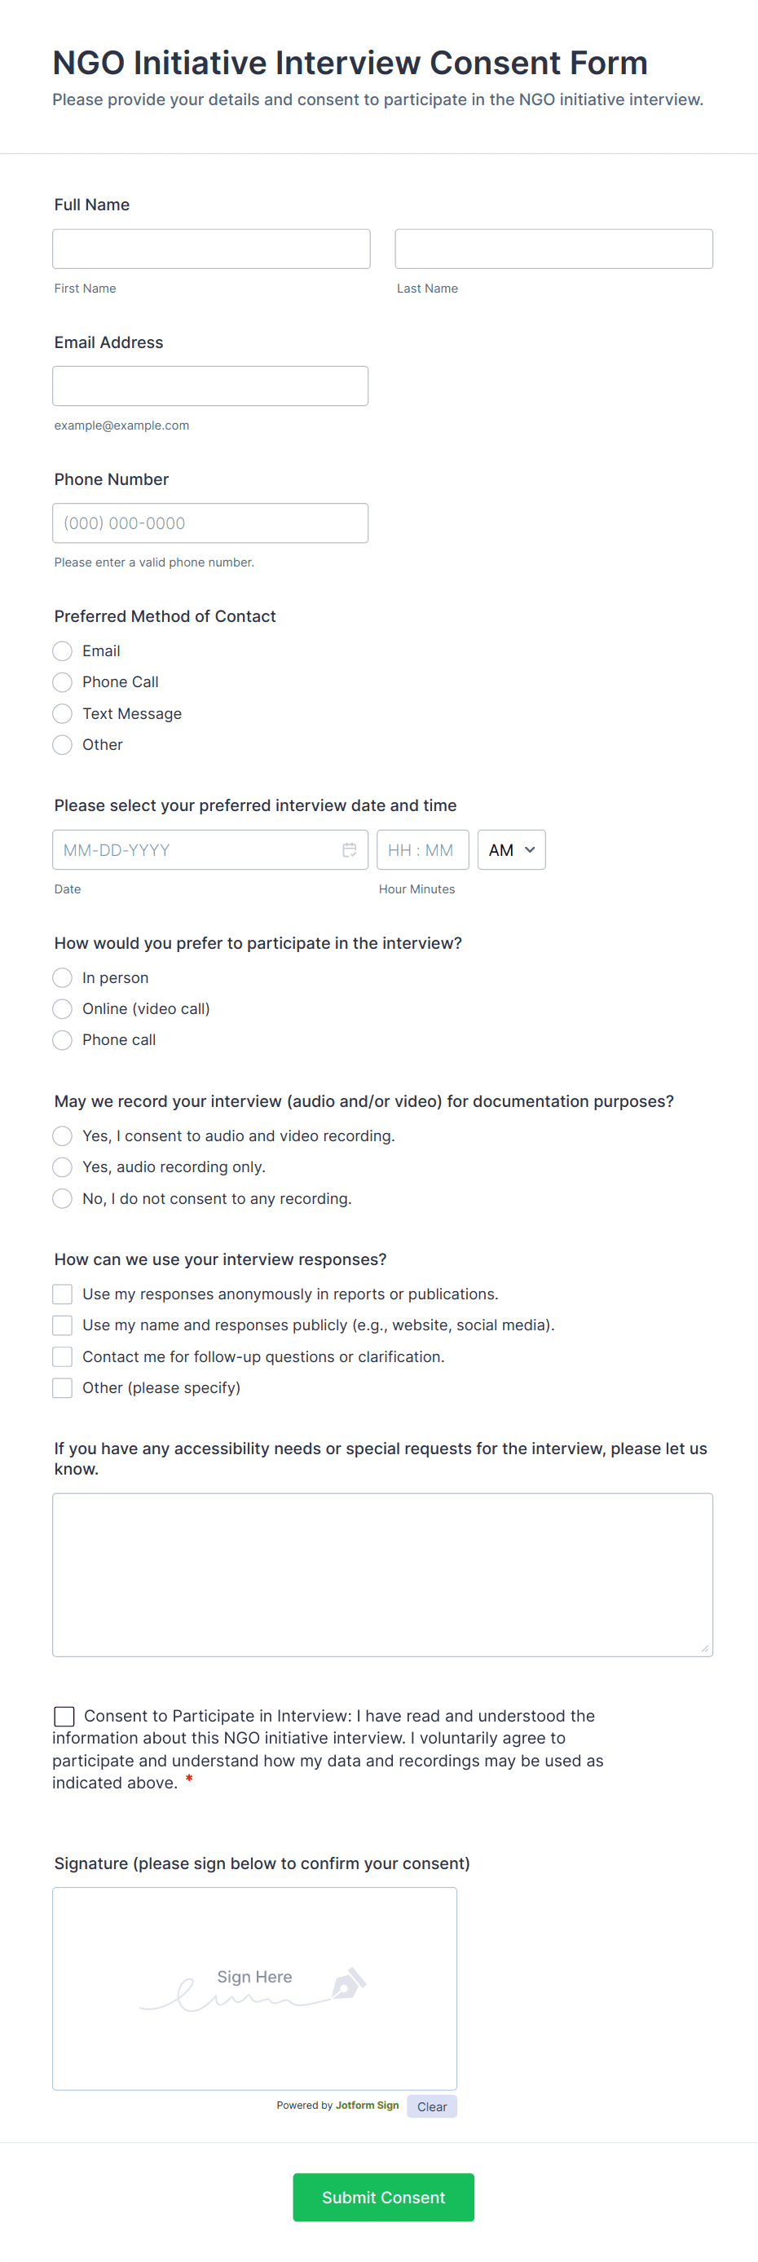The image size is (758, 2262).
Task: Select the Email contact method radio
Action: tap(63, 650)
